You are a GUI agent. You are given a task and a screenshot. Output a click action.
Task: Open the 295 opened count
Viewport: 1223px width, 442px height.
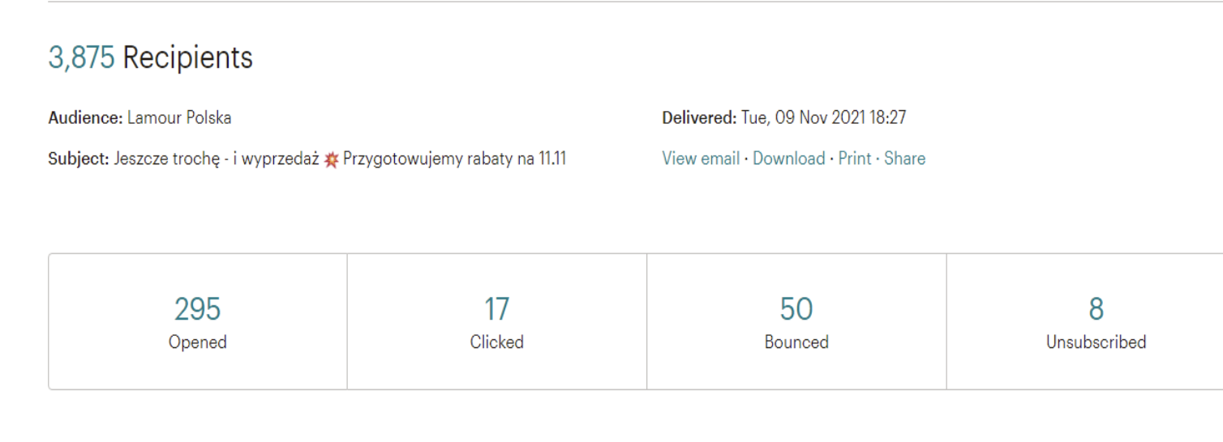pyautogui.click(x=197, y=309)
